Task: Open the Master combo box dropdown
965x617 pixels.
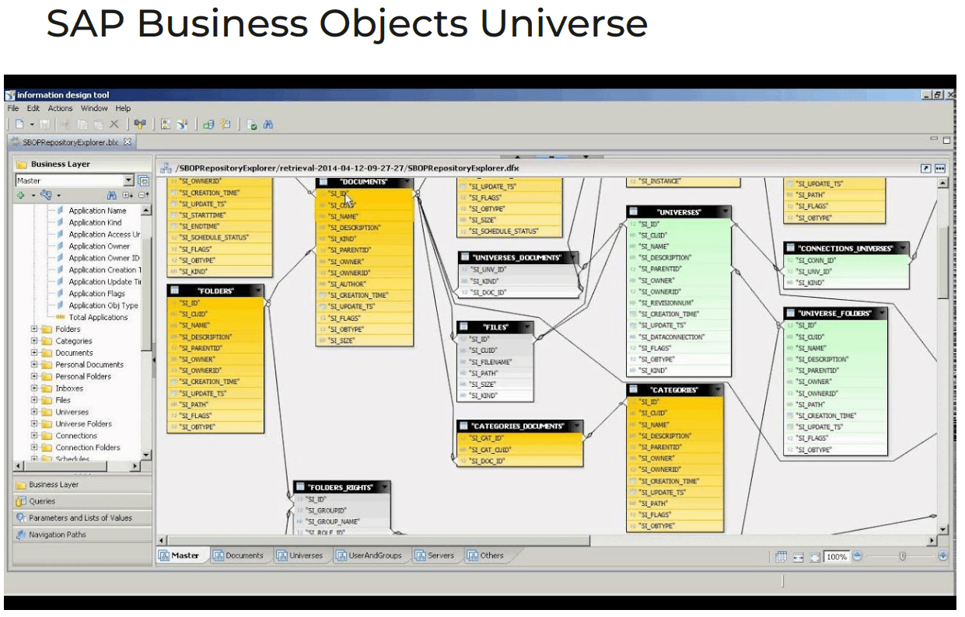Action: [x=129, y=180]
